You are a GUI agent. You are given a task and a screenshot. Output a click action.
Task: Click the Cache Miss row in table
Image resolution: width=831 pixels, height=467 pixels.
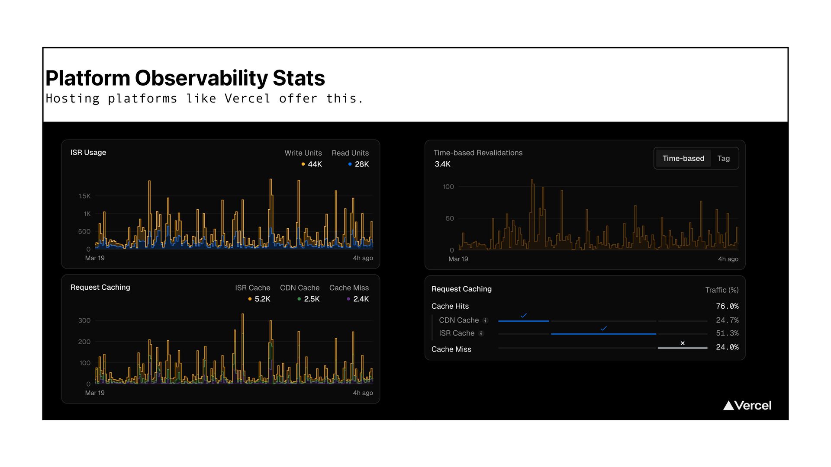[x=451, y=349]
